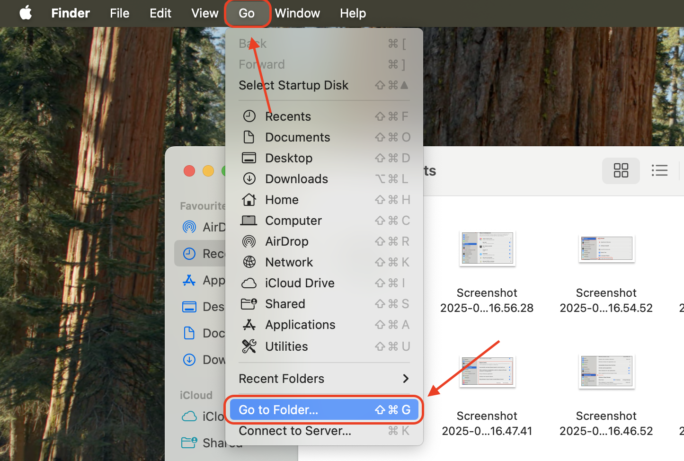The height and width of the screenshot is (461, 684).
Task: Expand the Recent Folders submenu
Action: tap(324, 379)
